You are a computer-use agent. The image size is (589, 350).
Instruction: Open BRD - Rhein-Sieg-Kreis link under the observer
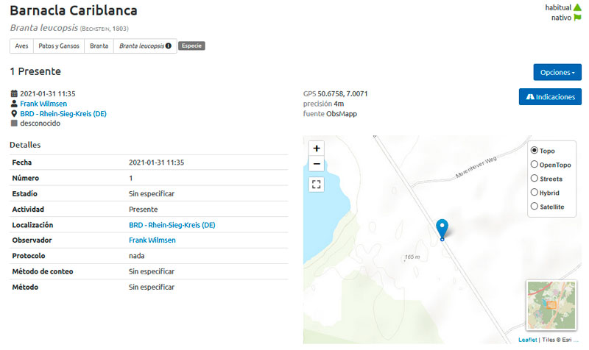(63, 113)
